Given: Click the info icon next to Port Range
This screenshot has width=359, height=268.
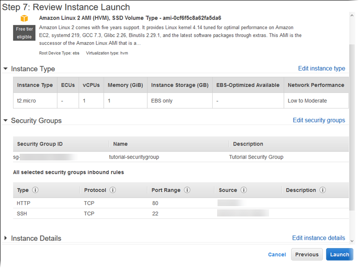Looking at the screenshot, I should coord(187,190).
